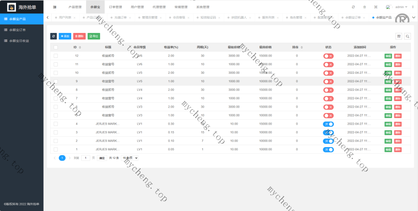Enable the status switch for ID 12
The width and height of the screenshot is (418, 211).
pyautogui.click(x=328, y=56)
